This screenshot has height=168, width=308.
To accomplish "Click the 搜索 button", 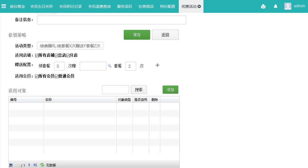I will point(139,90).
